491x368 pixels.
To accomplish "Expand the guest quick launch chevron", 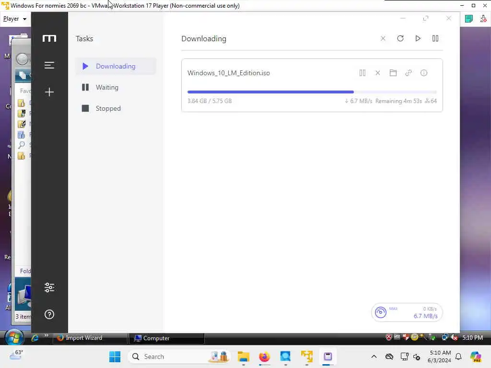I will coord(47,335).
